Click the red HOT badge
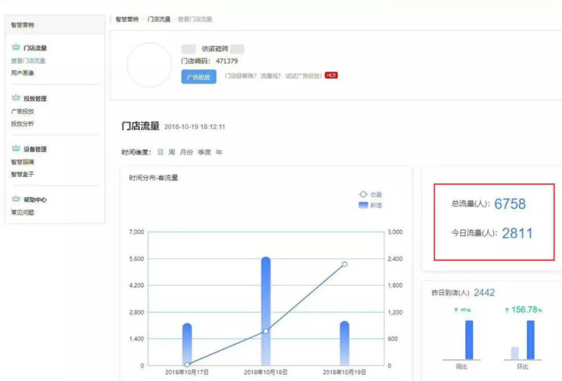 (331, 75)
